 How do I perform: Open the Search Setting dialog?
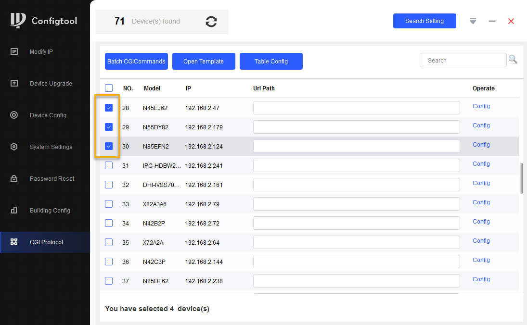[x=424, y=21]
